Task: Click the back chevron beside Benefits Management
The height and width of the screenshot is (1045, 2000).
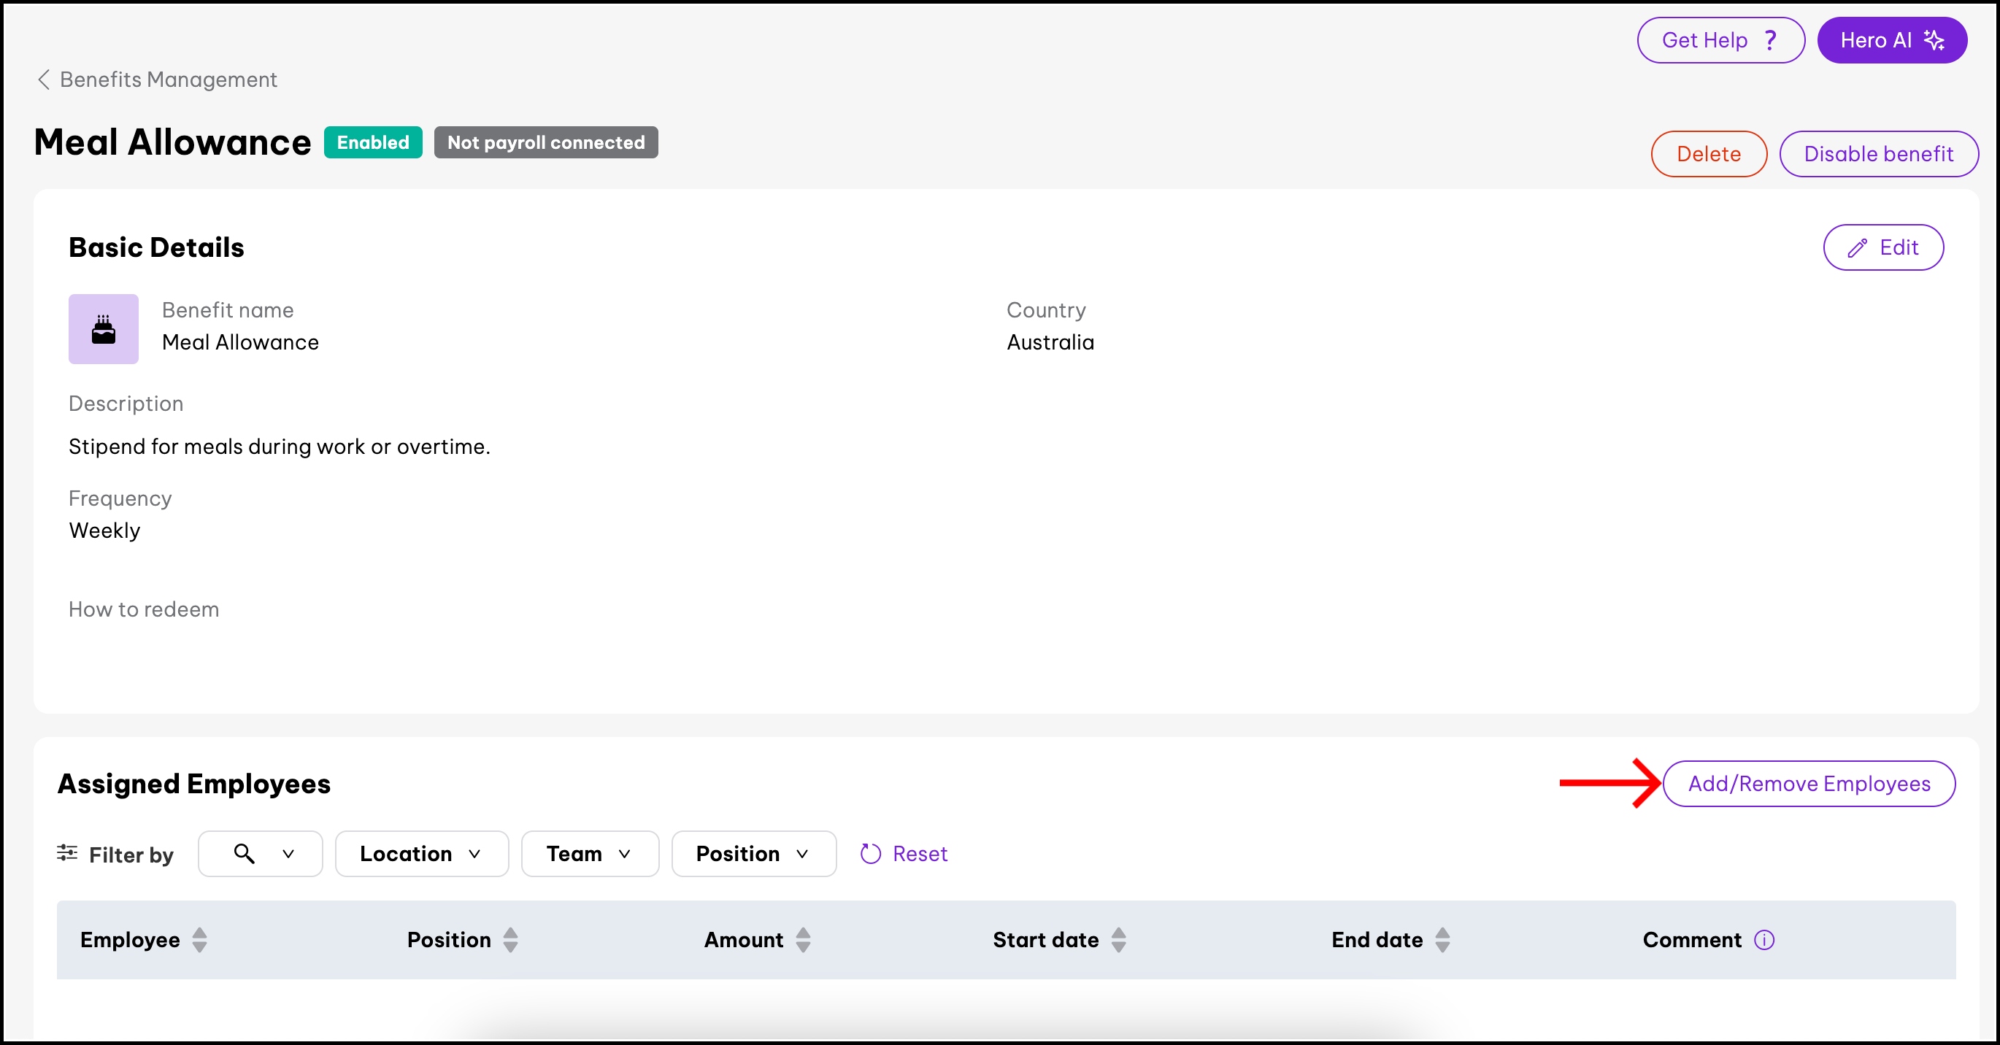Action: pos(45,80)
